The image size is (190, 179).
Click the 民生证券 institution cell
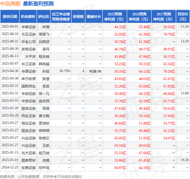[28, 116]
